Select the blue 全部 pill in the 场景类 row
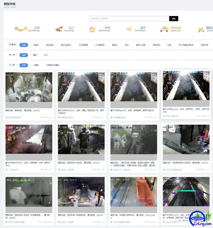 click(x=24, y=45)
